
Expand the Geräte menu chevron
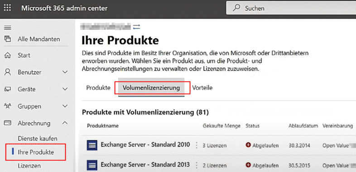coord(65,89)
